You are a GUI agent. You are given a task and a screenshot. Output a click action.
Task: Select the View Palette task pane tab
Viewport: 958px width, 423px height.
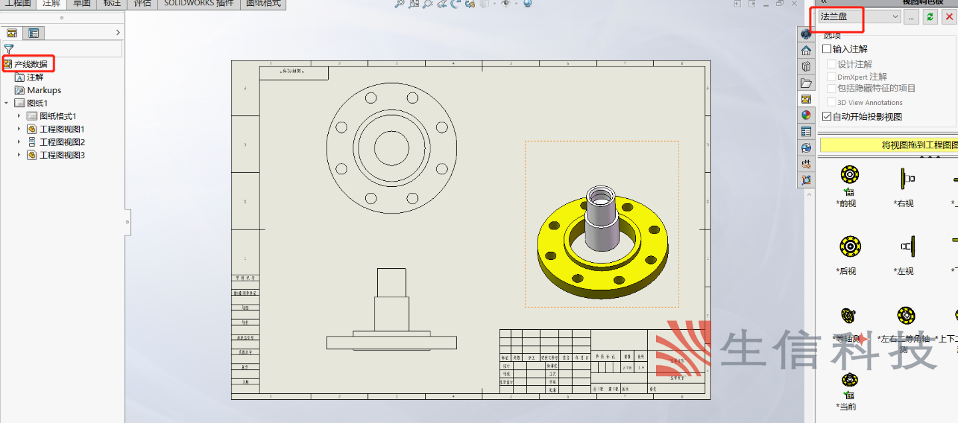[806, 99]
